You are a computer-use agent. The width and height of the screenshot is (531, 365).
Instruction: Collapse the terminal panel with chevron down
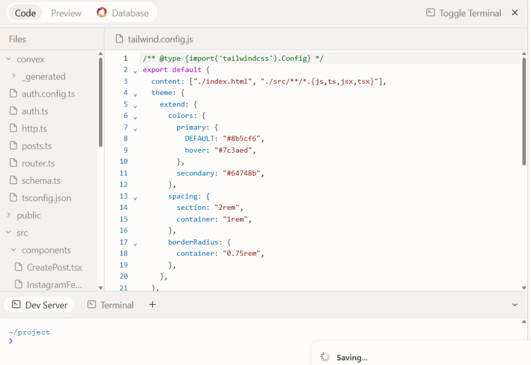tap(515, 305)
